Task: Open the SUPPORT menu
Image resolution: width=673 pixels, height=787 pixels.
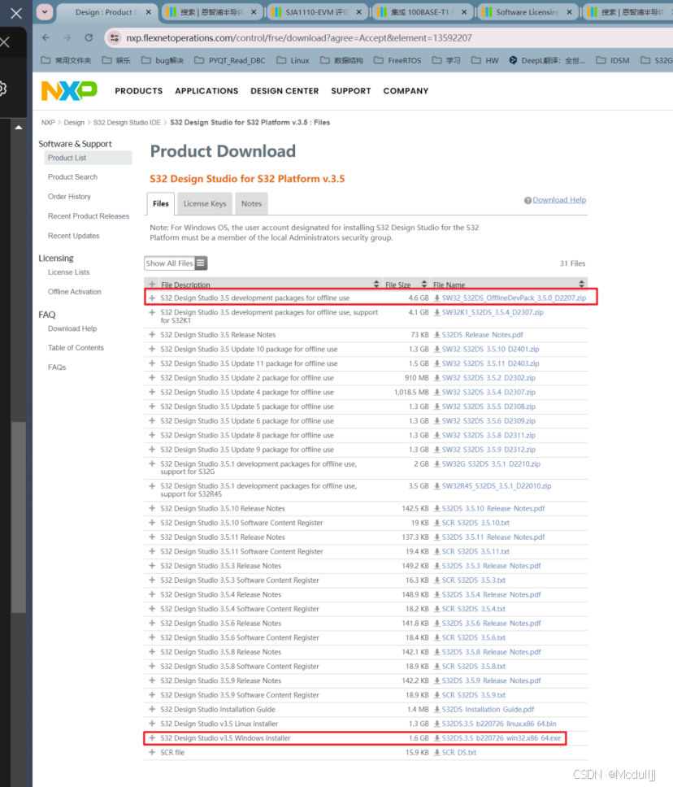Action: 351,91
